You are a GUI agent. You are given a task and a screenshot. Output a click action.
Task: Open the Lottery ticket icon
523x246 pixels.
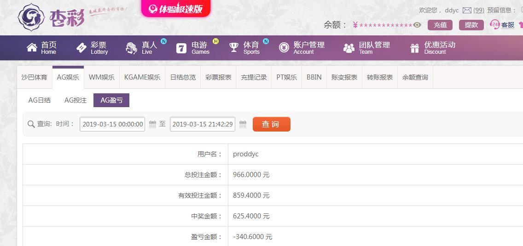pyautogui.click(x=81, y=47)
